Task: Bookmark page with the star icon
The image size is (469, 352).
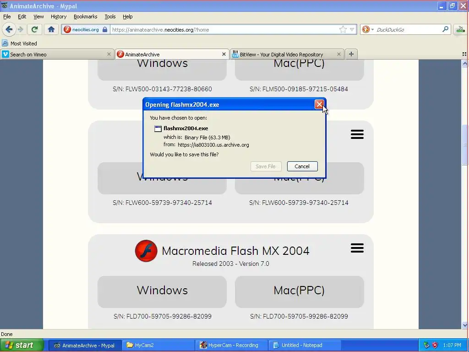Action: [x=343, y=30]
